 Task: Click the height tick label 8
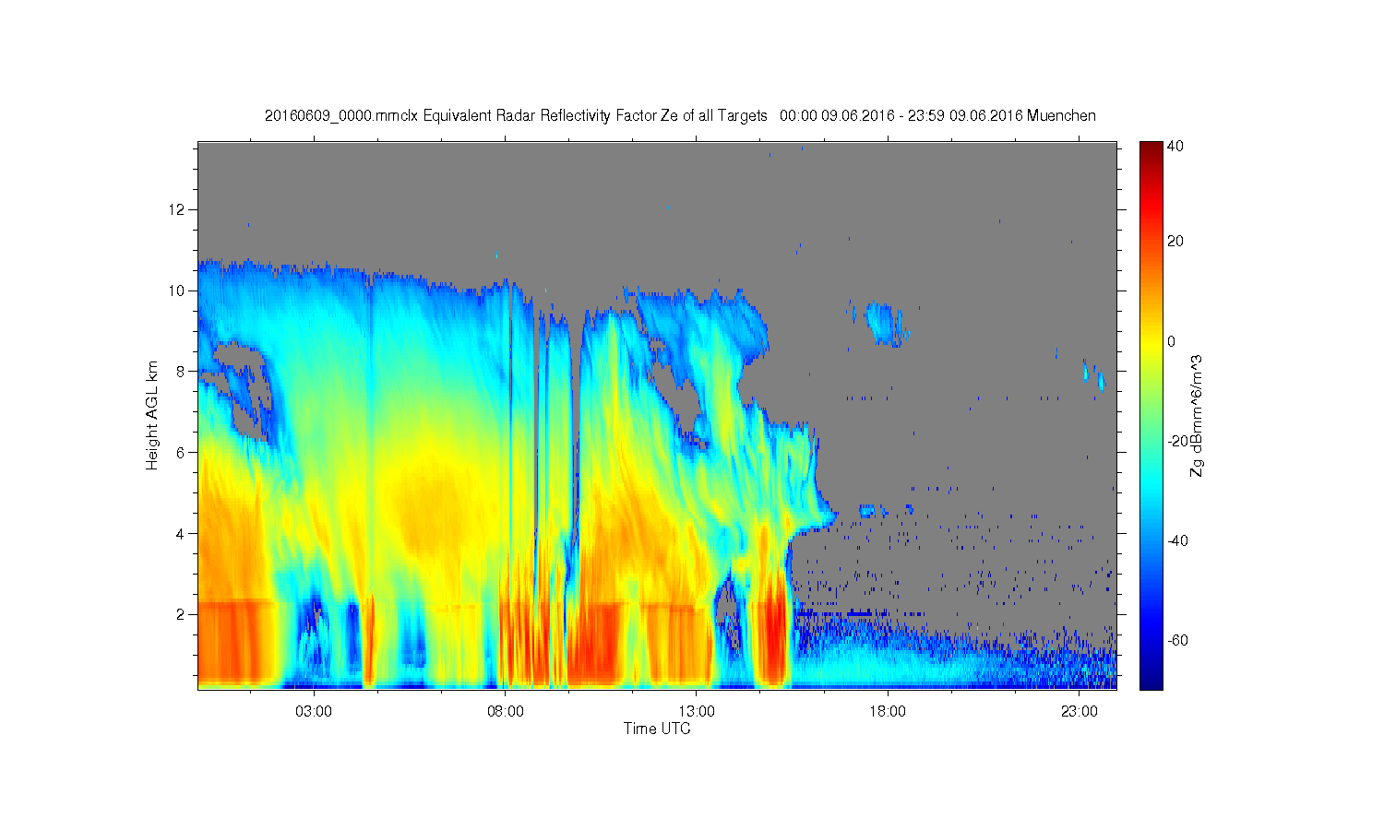click(x=182, y=372)
